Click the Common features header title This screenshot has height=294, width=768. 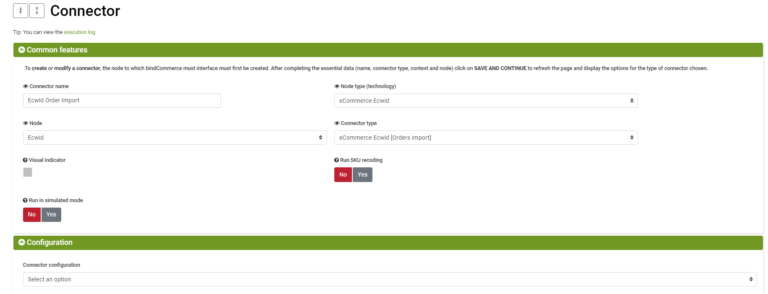(57, 50)
